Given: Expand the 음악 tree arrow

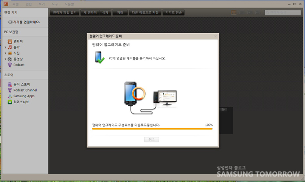Looking at the screenshot, I should pos(5,47).
